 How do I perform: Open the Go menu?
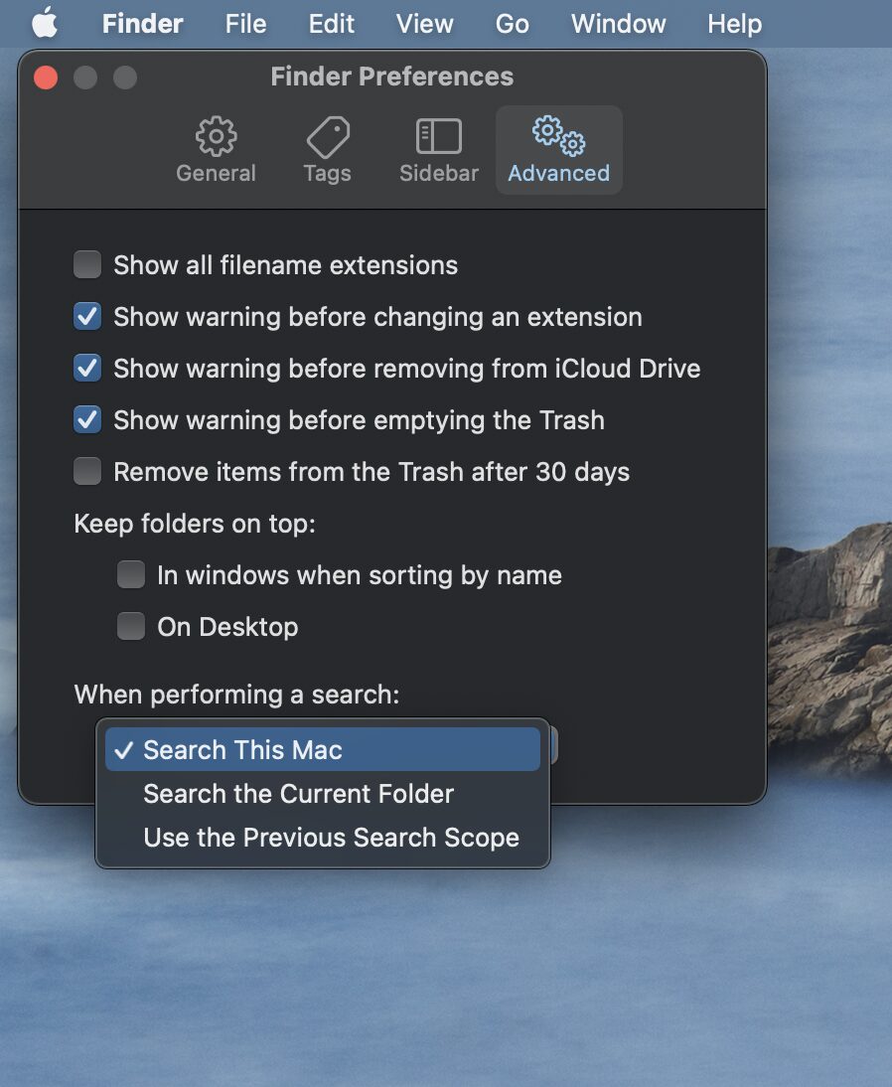click(x=512, y=23)
